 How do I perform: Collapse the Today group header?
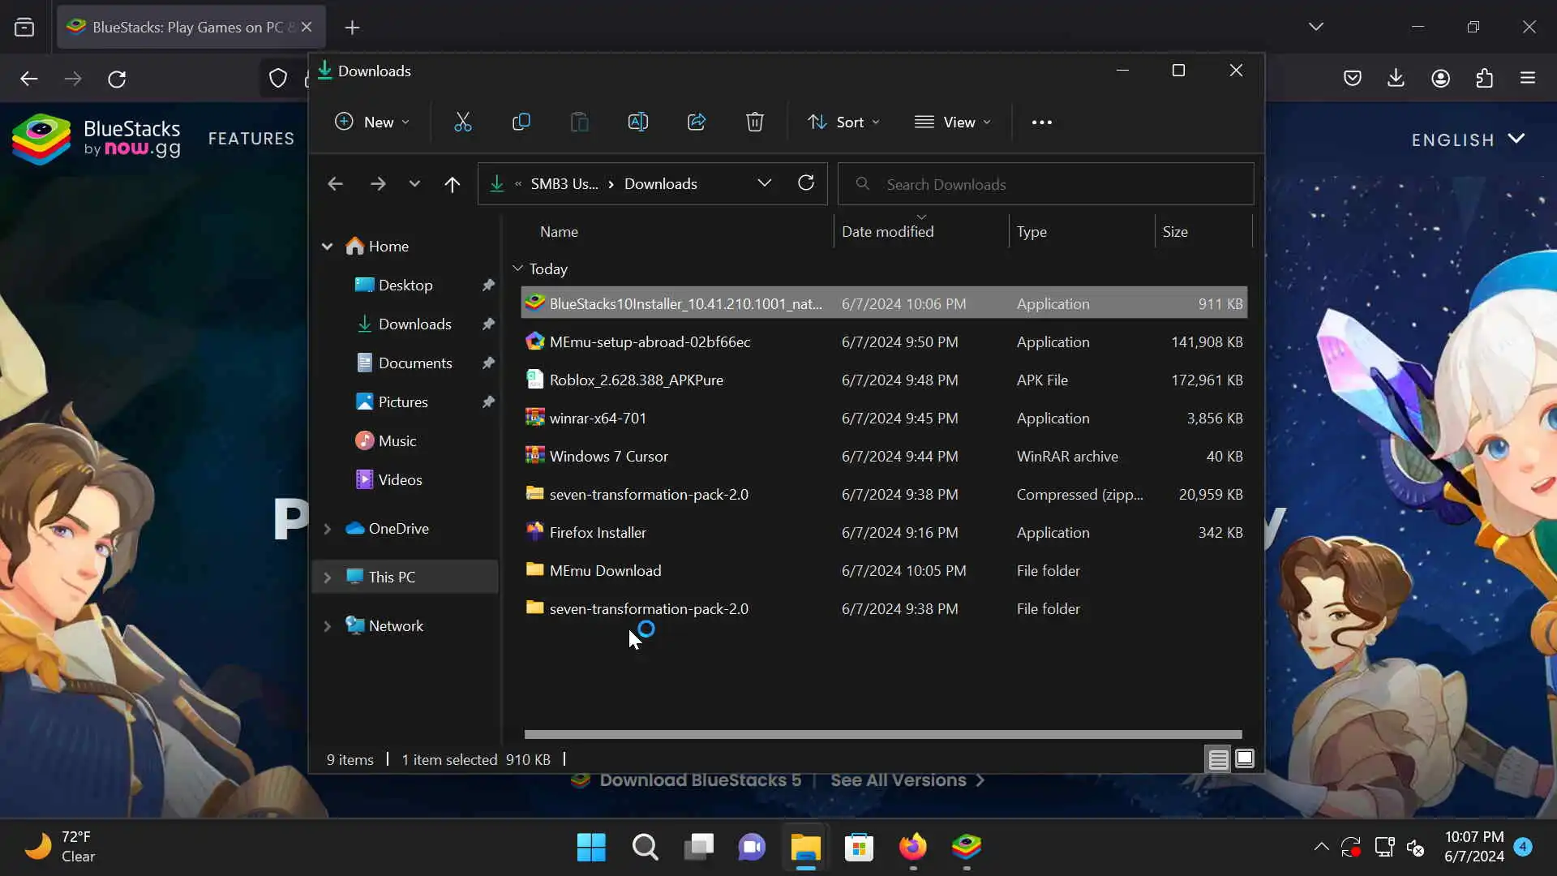coord(518,268)
